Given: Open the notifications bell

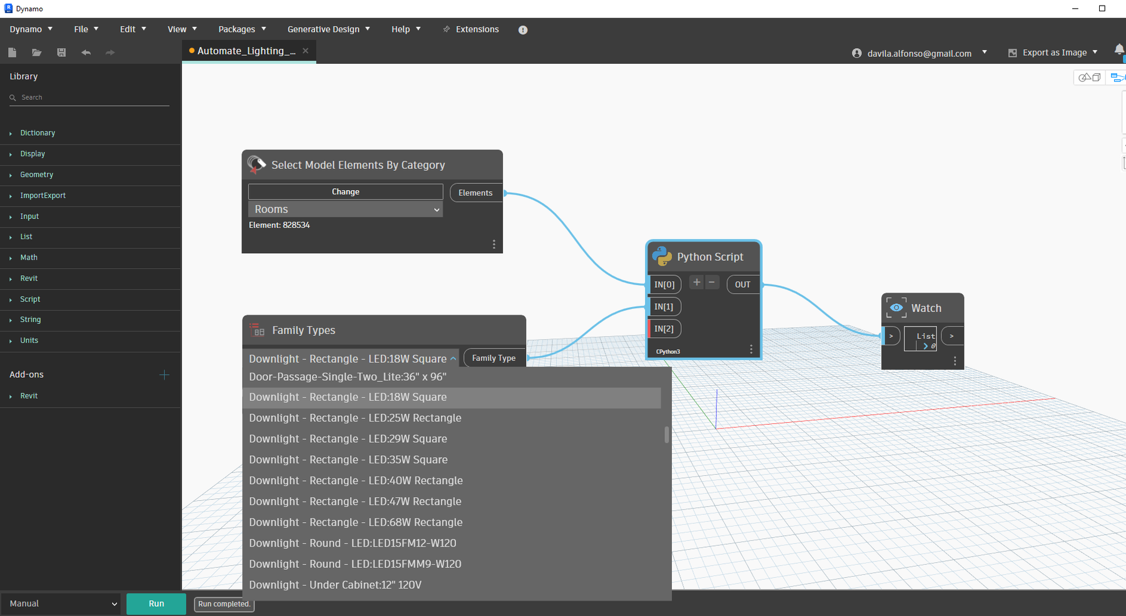Looking at the screenshot, I should [x=1119, y=51].
